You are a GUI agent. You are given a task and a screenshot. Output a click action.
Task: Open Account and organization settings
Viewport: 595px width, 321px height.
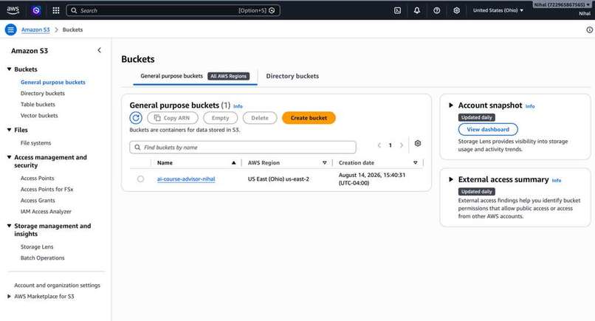tap(58, 285)
